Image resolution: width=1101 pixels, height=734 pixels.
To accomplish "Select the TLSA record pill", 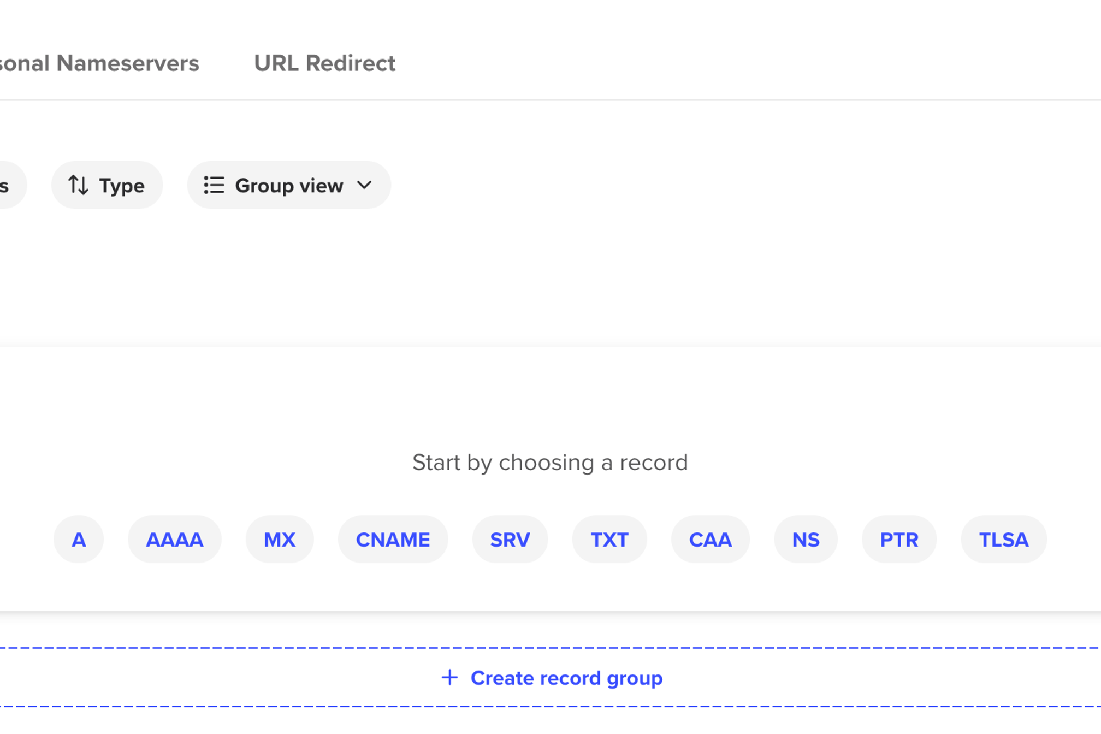I will [x=1004, y=540].
